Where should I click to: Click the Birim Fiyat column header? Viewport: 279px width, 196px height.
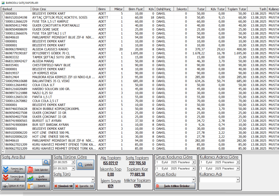[134, 9]
